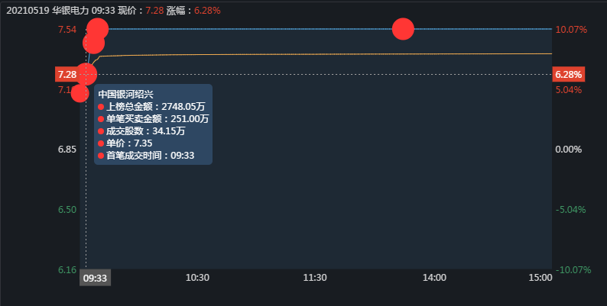
Task: Click the 中国银河绍兴 tooltip title
Action: point(121,94)
